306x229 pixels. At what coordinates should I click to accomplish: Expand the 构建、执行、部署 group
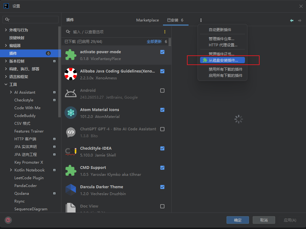coord(6,69)
